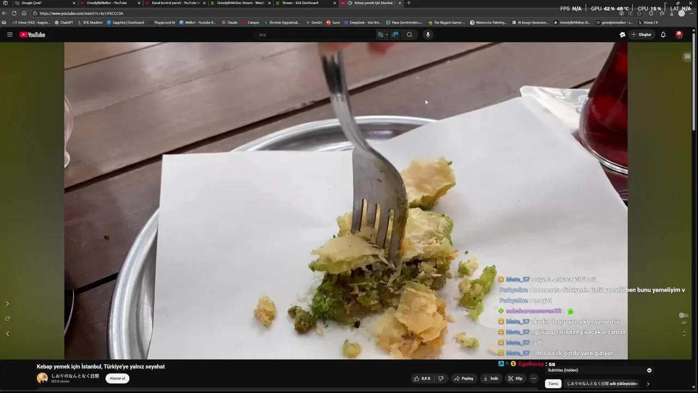Viewport: 698px width, 393px height.
Task: Click the Oluştur create button
Action: (x=641, y=34)
